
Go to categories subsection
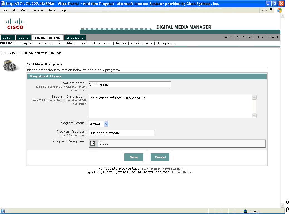tap(46, 43)
